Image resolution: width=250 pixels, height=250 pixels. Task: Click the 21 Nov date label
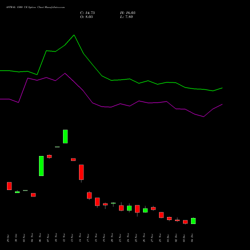(120, 238)
